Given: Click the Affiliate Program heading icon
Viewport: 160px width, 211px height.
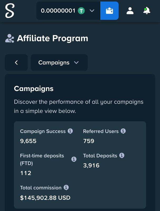Looking at the screenshot, I should click(9, 39).
